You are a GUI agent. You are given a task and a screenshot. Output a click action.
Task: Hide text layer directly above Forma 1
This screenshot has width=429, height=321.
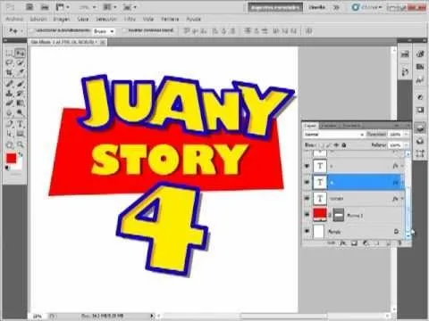tap(307, 198)
